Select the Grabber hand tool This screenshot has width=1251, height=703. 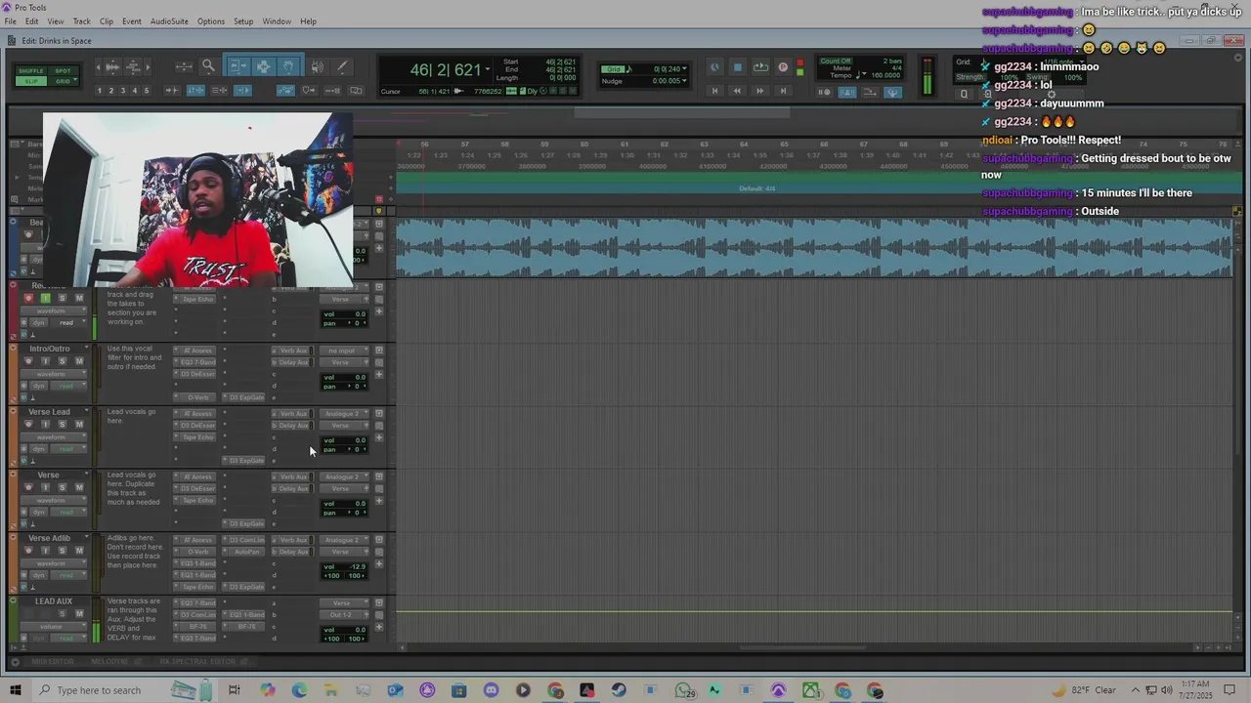click(x=288, y=66)
